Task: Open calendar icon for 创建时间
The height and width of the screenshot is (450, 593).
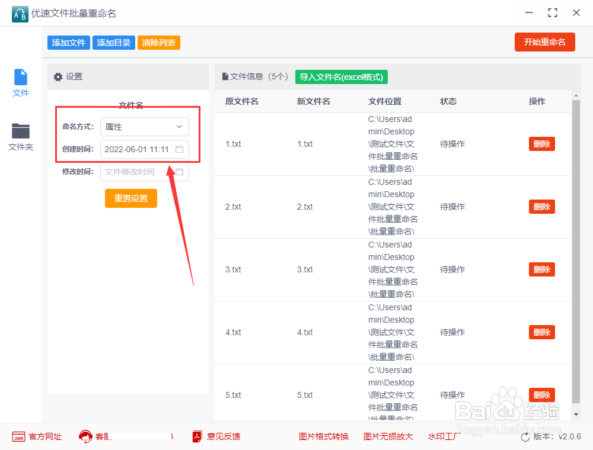Action: pyautogui.click(x=179, y=149)
